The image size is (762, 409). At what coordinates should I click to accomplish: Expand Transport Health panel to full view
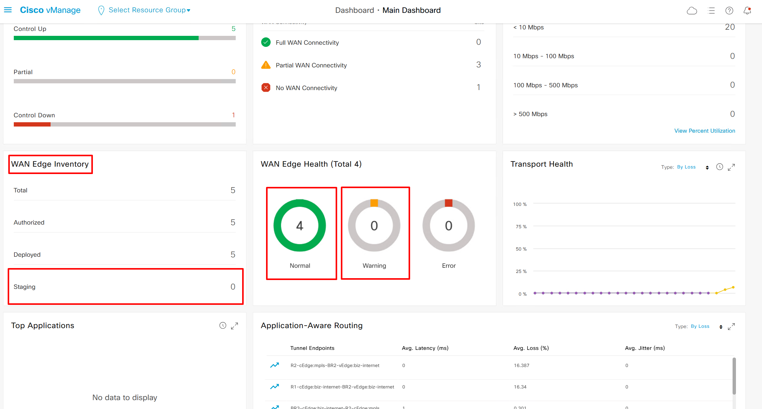point(731,167)
